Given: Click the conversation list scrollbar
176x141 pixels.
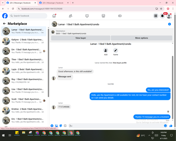Looking at the screenshot, I should 49,62.
